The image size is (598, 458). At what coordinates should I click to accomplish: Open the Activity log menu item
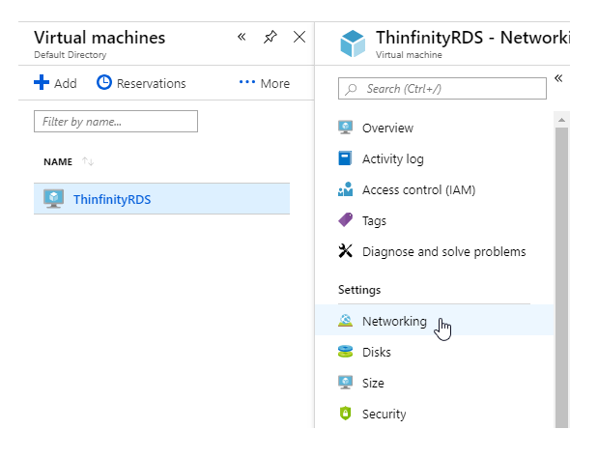tap(393, 159)
